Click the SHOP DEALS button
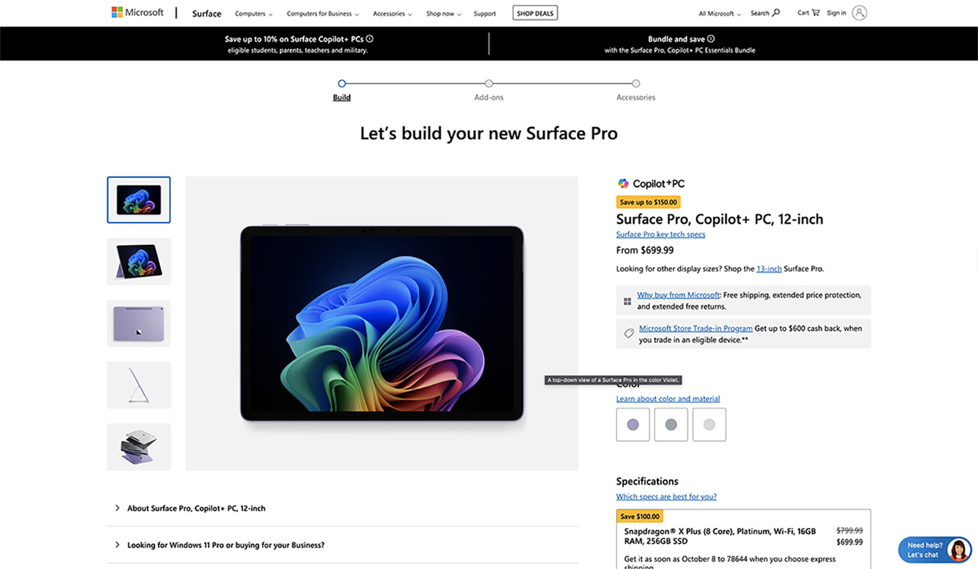Image resolution: width=978 pixels, height=569 pixels. (535, 13)
